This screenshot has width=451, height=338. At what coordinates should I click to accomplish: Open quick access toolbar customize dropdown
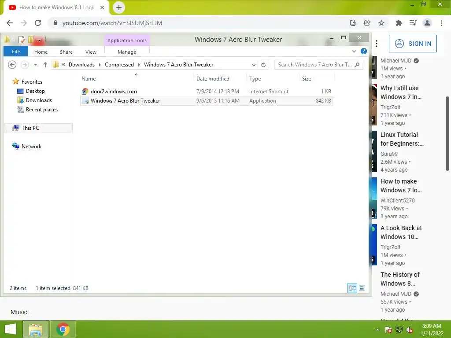[x=39, y=40]
